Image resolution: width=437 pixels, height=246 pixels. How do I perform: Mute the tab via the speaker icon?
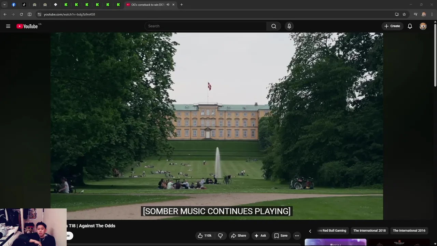click(x=168, y=5)
